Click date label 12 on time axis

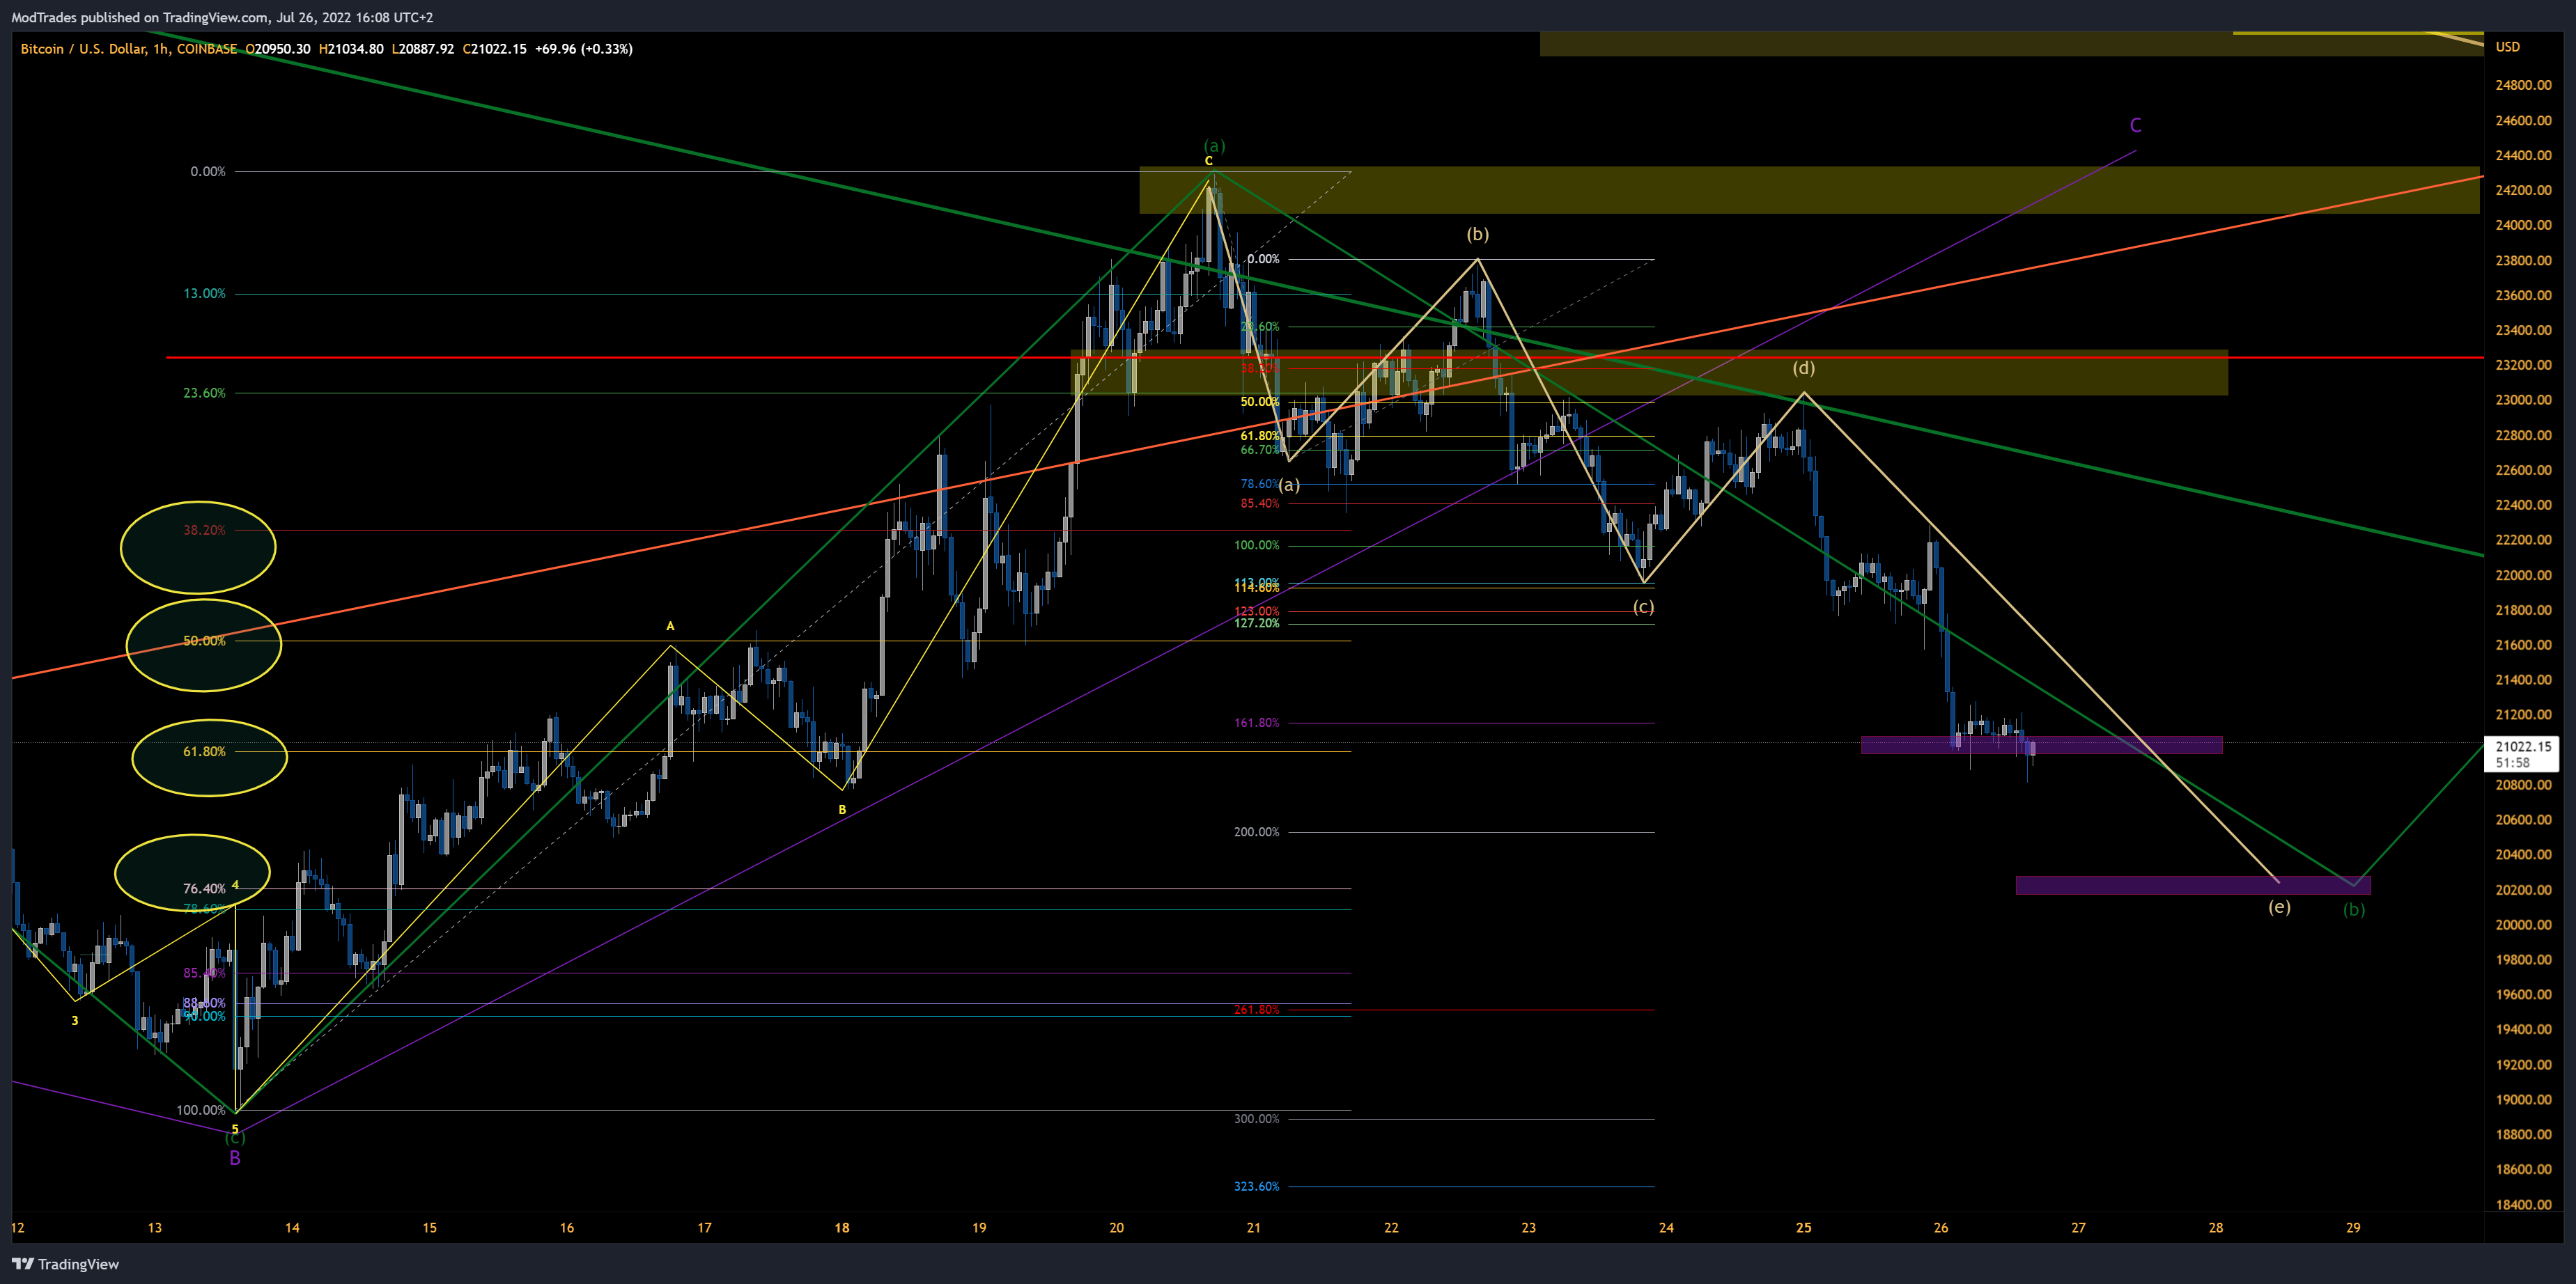pyautogui.click(x=17, y=1228)
